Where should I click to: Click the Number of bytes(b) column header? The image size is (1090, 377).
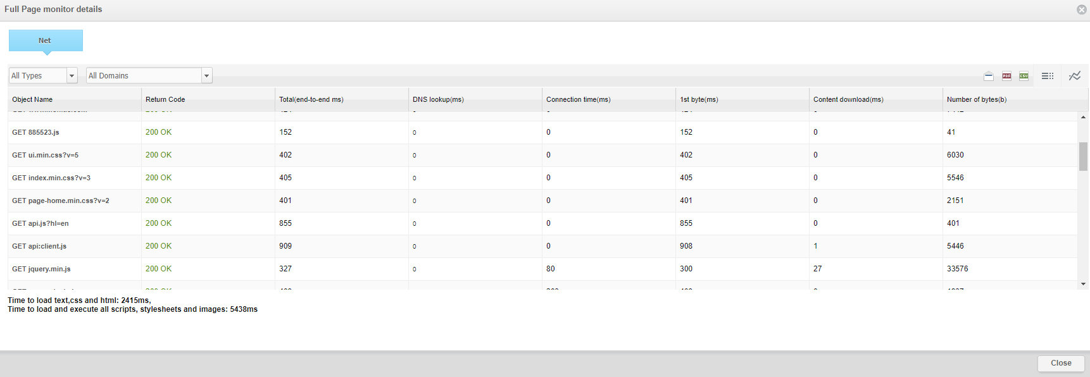click(976, 99)
